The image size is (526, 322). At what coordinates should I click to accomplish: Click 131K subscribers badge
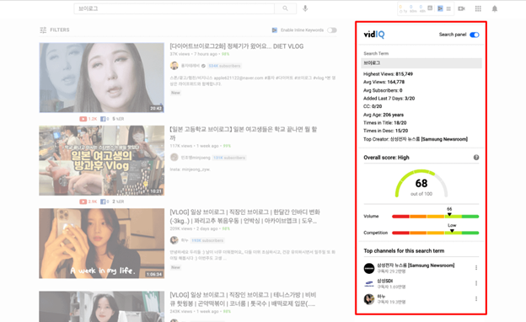pos(229,158)
